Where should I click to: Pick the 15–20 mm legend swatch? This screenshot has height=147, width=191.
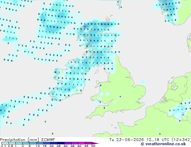(x=47, y=143)
